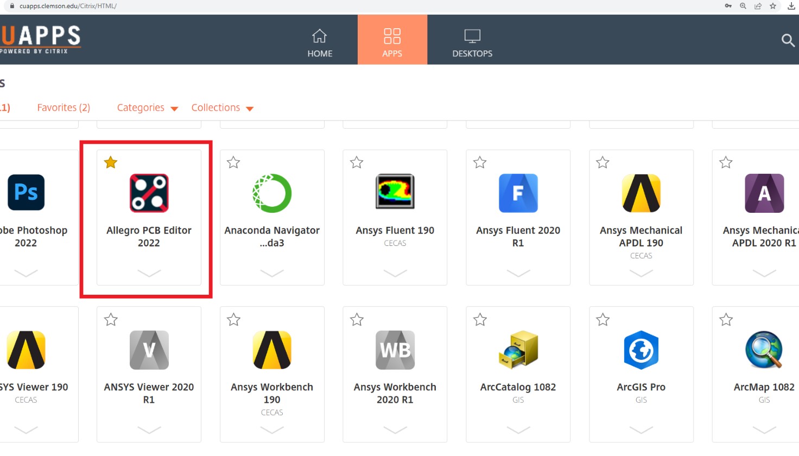Favorite Anaconda Navigator using its star
799x456 pixels.
click(233, 162)
